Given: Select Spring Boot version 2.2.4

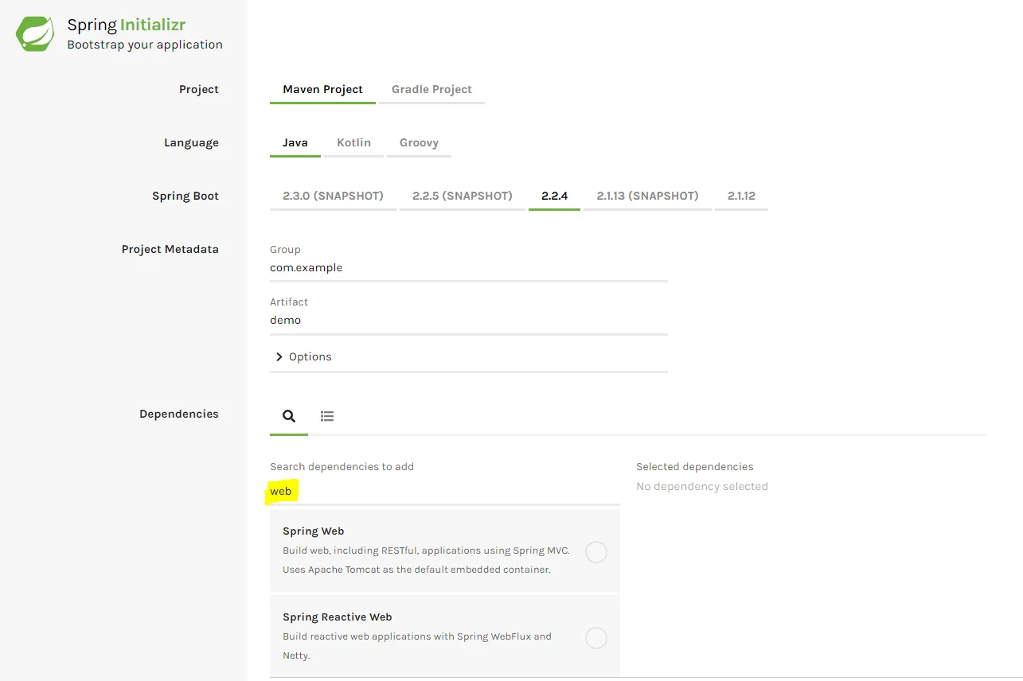Looking at the screenshot, I should [554, 196].
